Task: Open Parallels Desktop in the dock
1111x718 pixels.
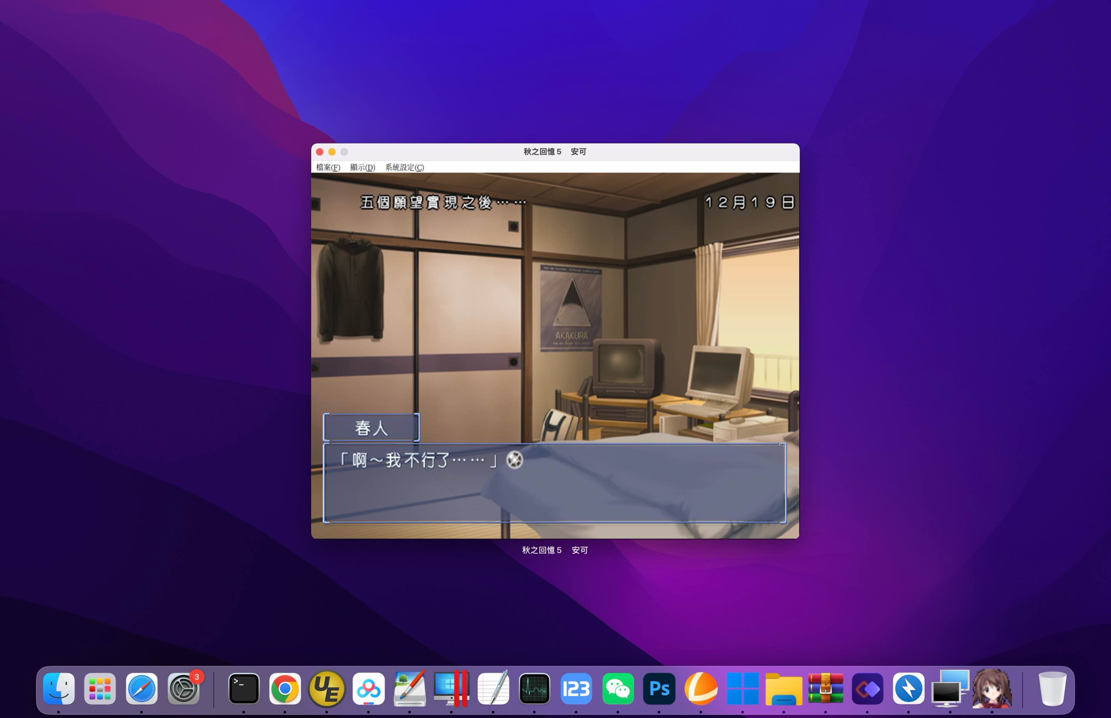Action: point(451,688)
